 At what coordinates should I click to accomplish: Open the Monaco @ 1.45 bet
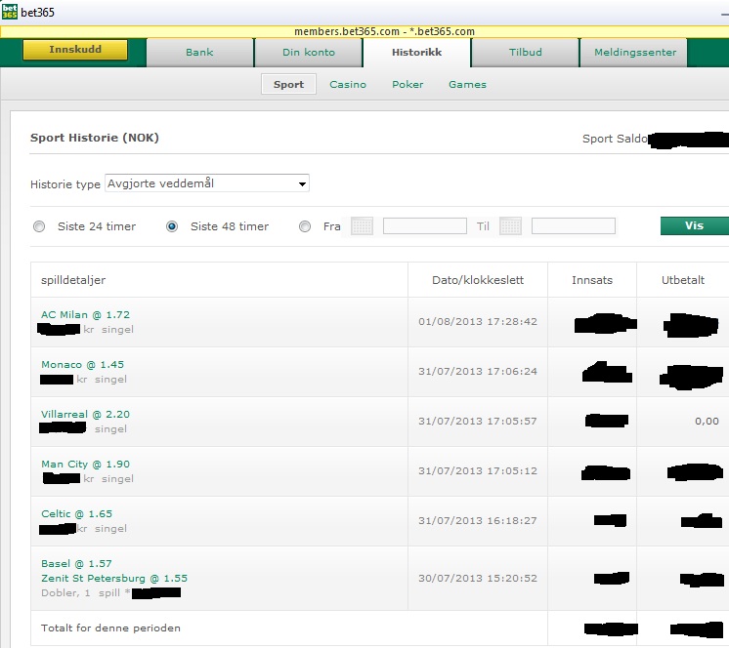(x=83, y=364)
